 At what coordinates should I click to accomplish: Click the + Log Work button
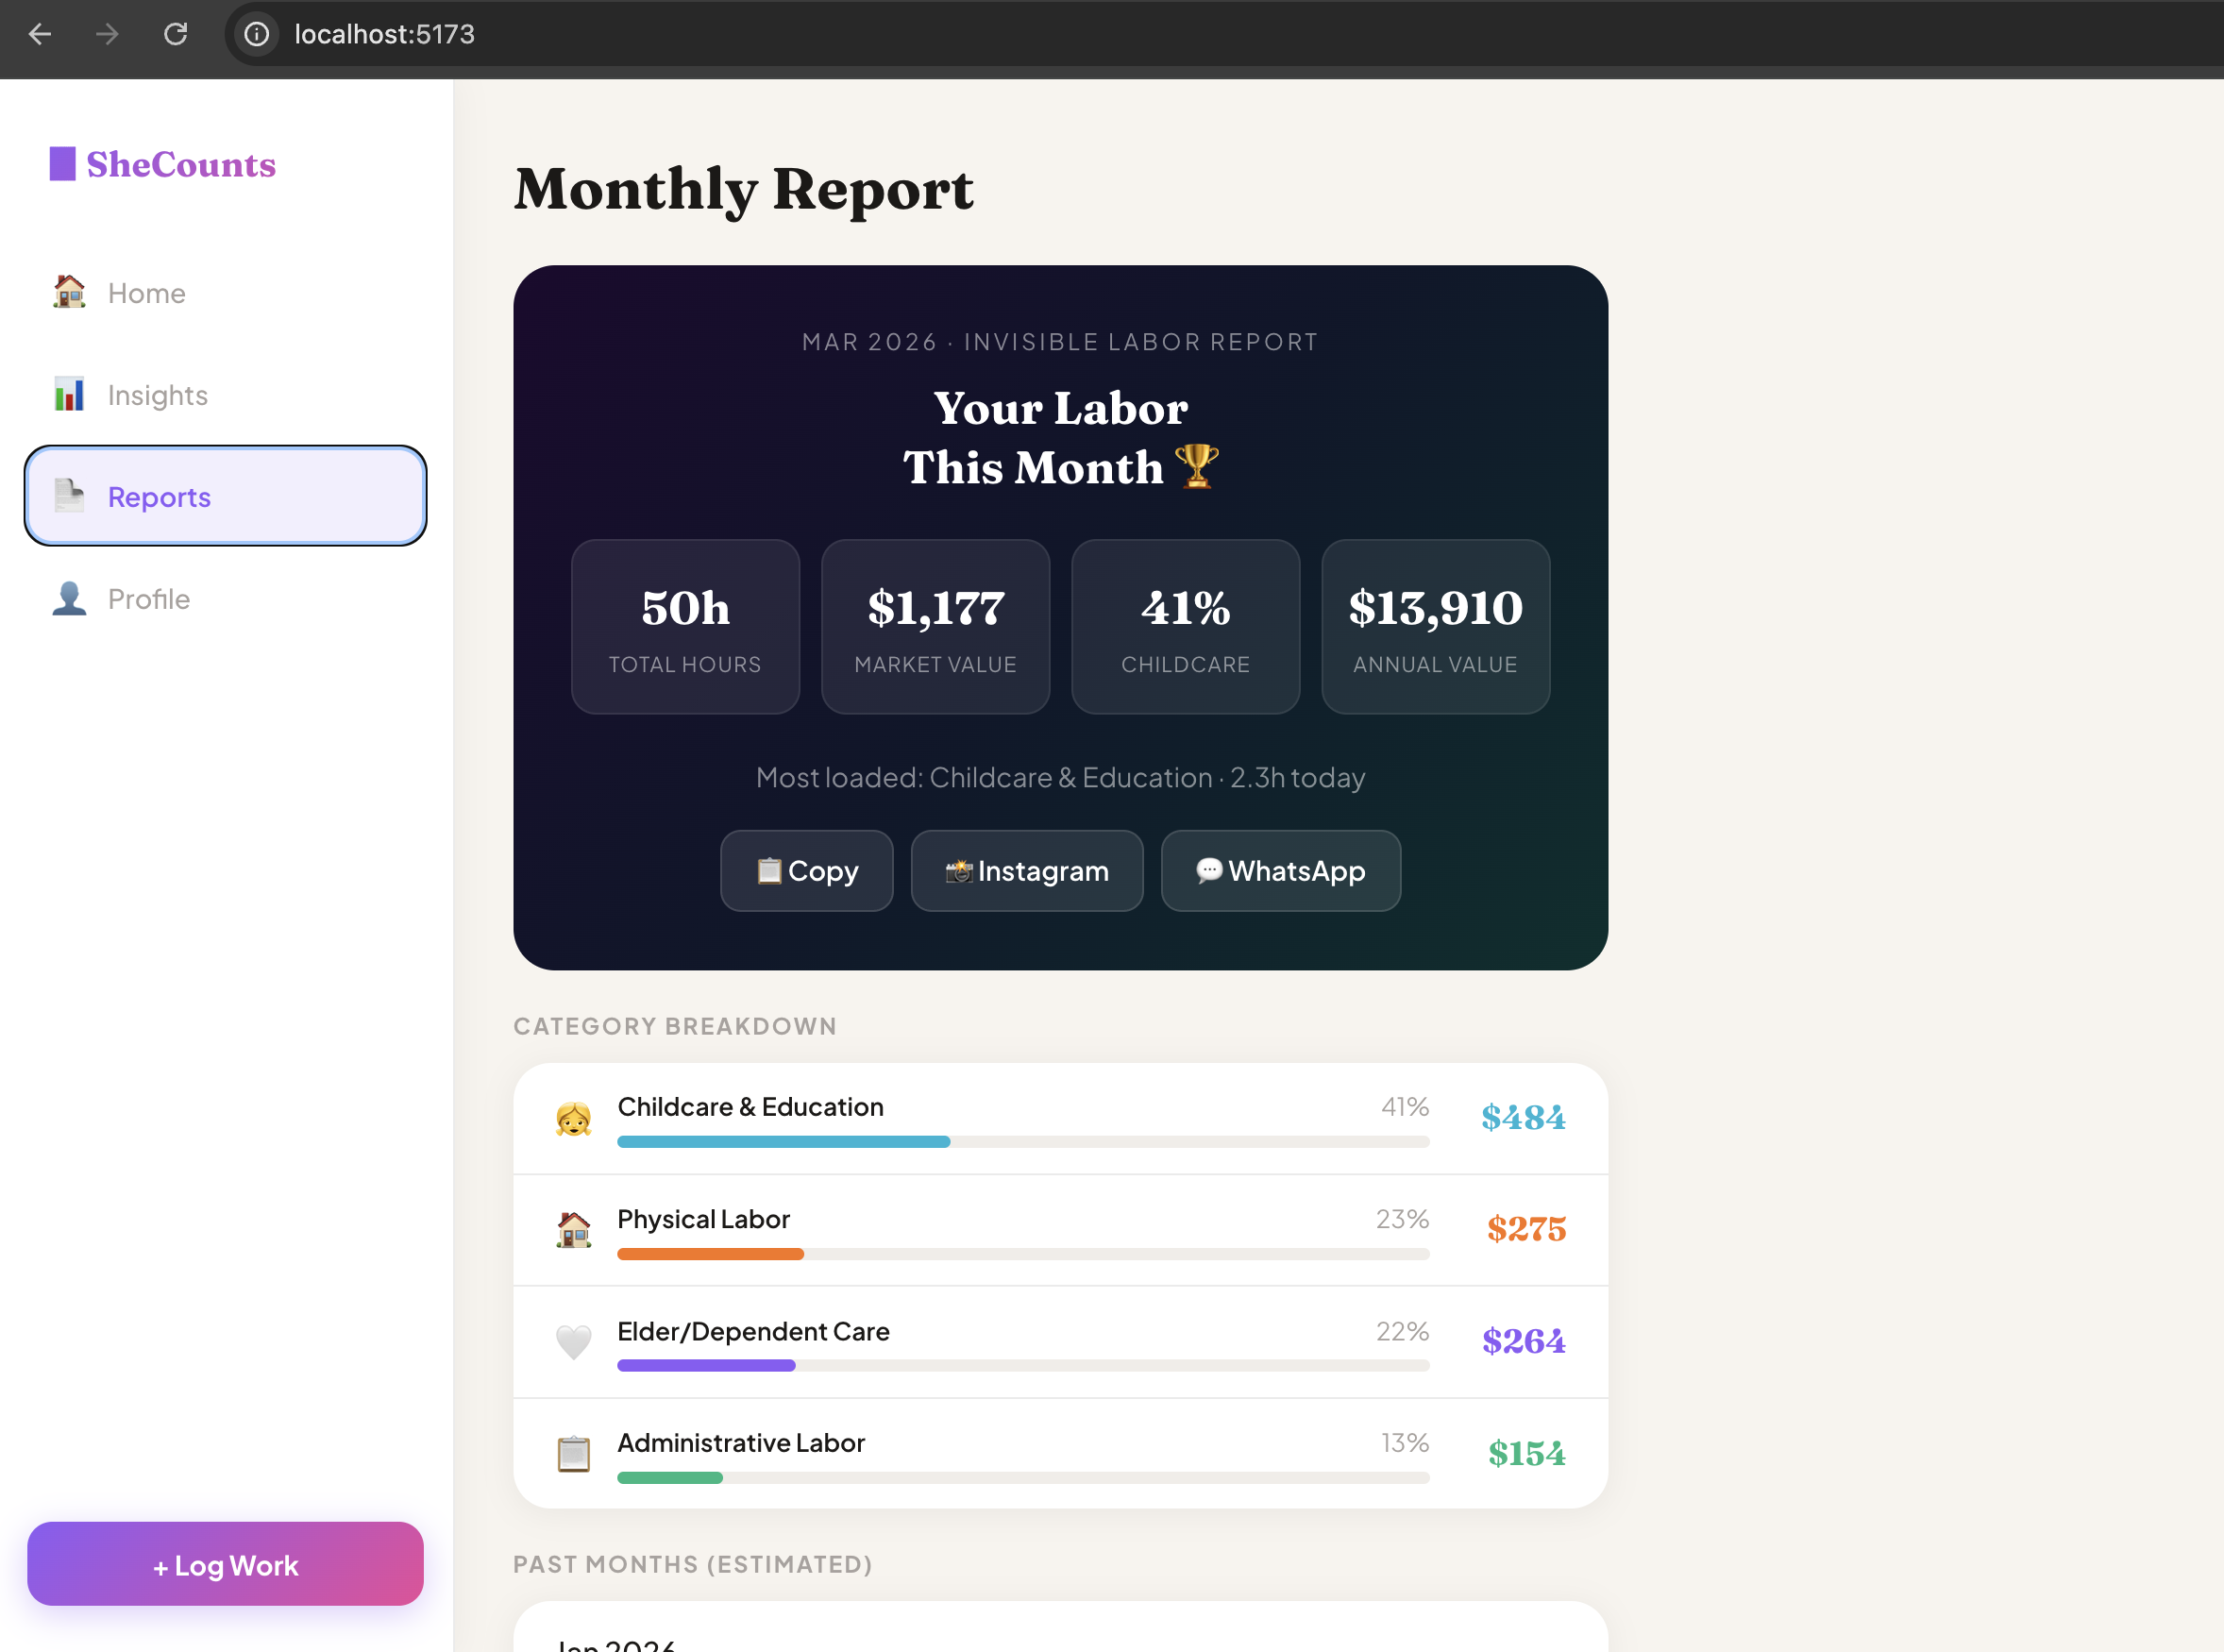pyautogui.click(x=226, y=1564)
